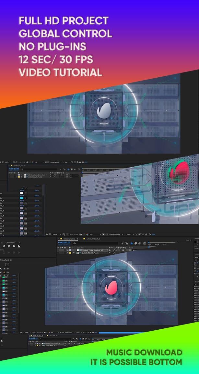Click the blue 0:00:12:00 timeline timecode

14,169
